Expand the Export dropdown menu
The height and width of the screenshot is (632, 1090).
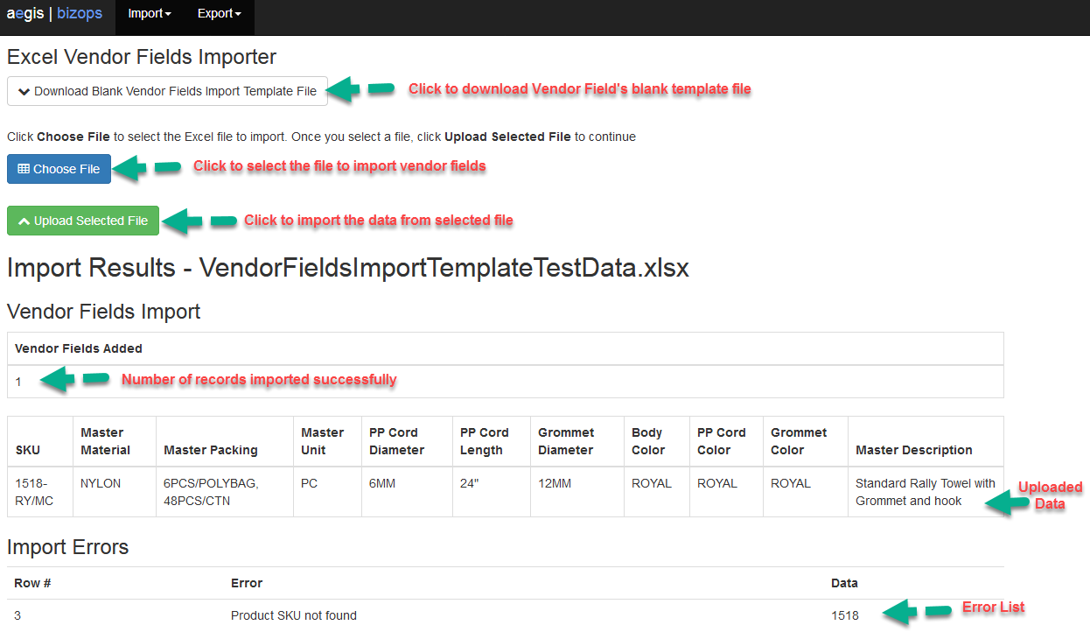(x=220, y=14)
